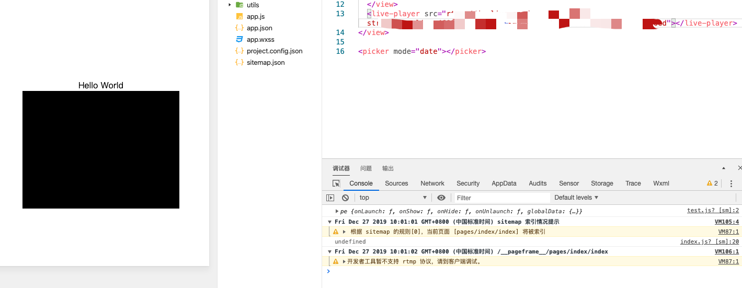The height and width of the screenshot is (288, 742).
Task: Switch to the Wxml tab
Action: tap(661, 183)
